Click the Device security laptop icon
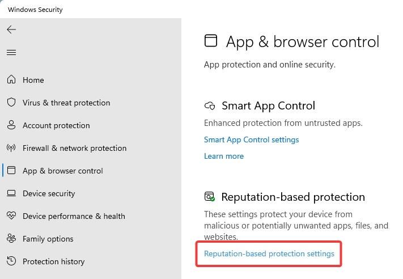This screenshot has width=403, height=279. coord(11,193)
